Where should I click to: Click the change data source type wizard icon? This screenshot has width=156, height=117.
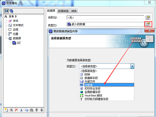(148, 24)
